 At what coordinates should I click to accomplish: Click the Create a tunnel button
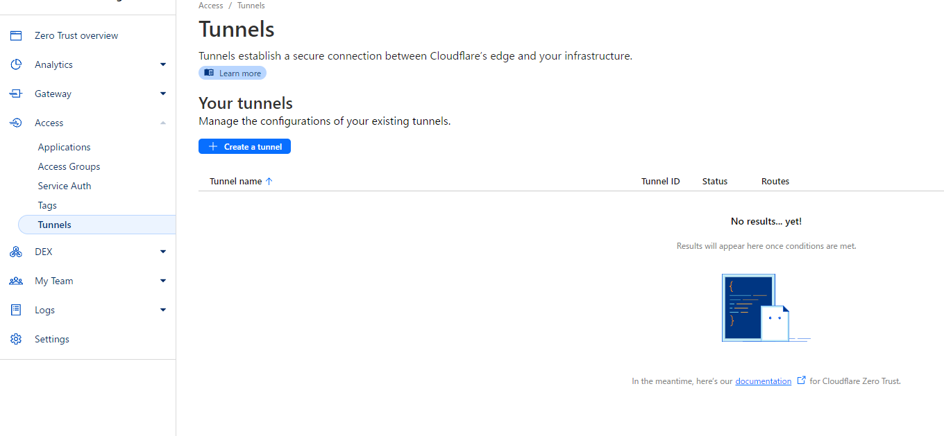[244, 146]
